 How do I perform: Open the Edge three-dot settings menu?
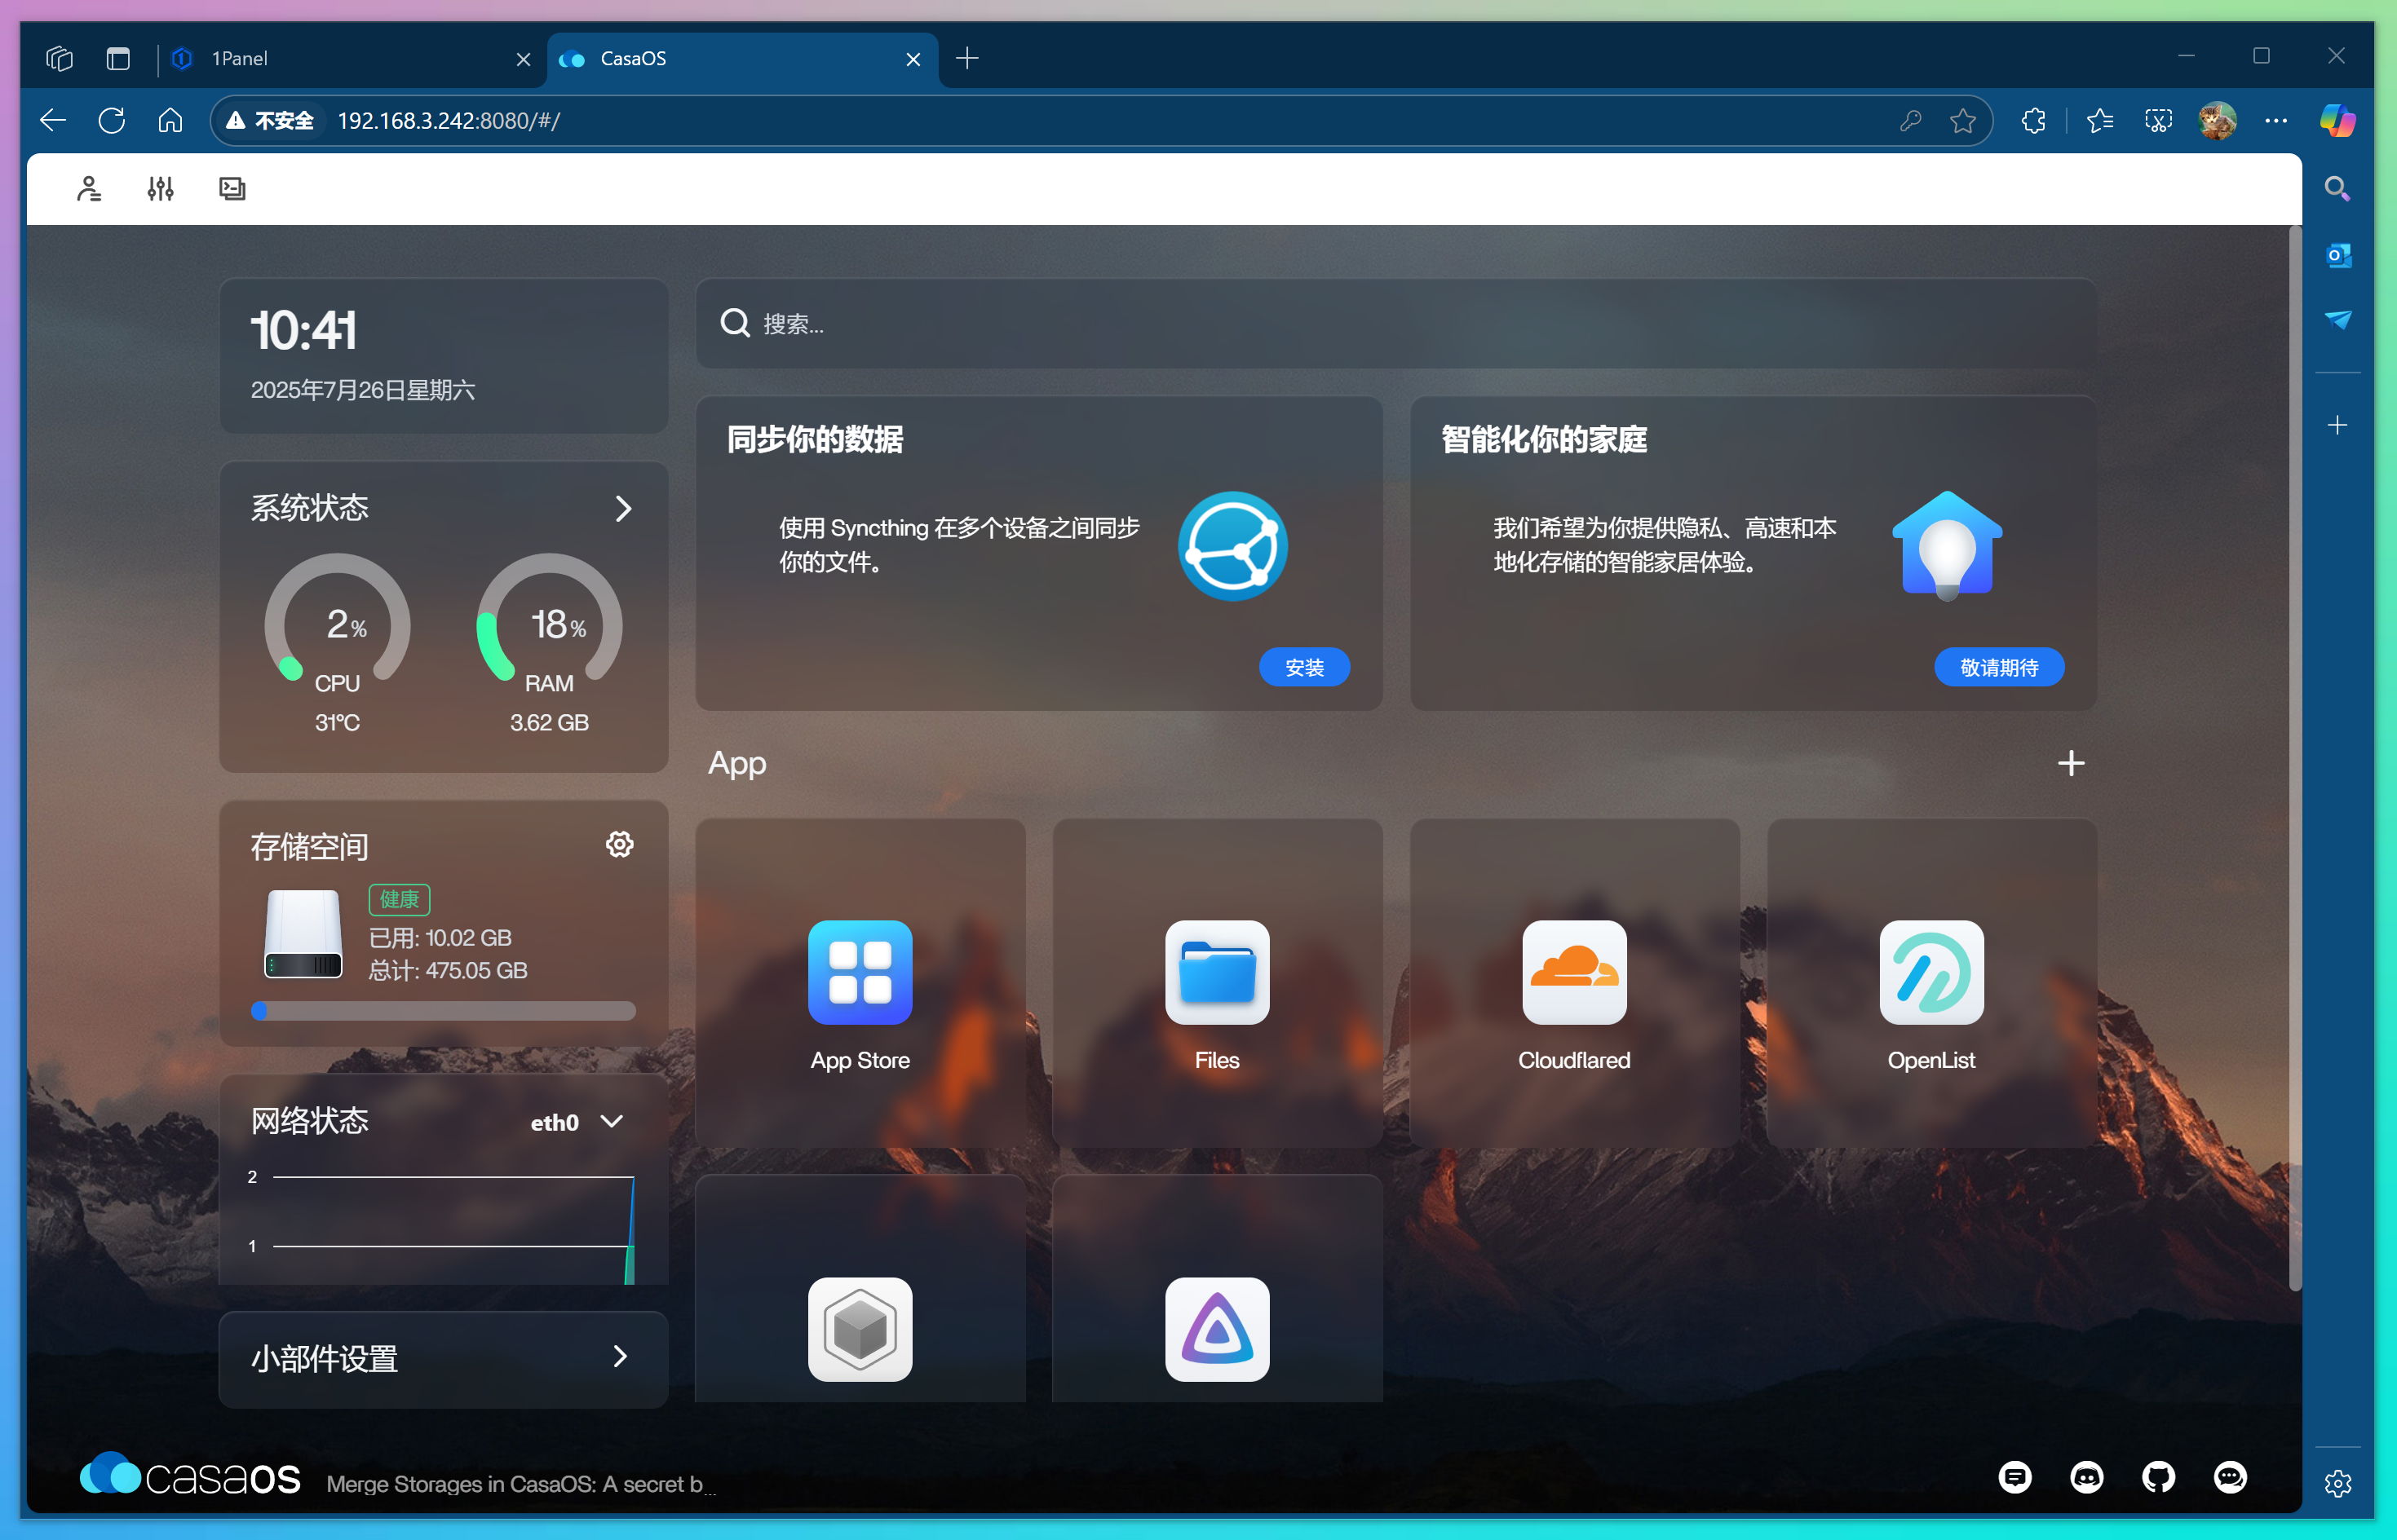pos(2275,120)
